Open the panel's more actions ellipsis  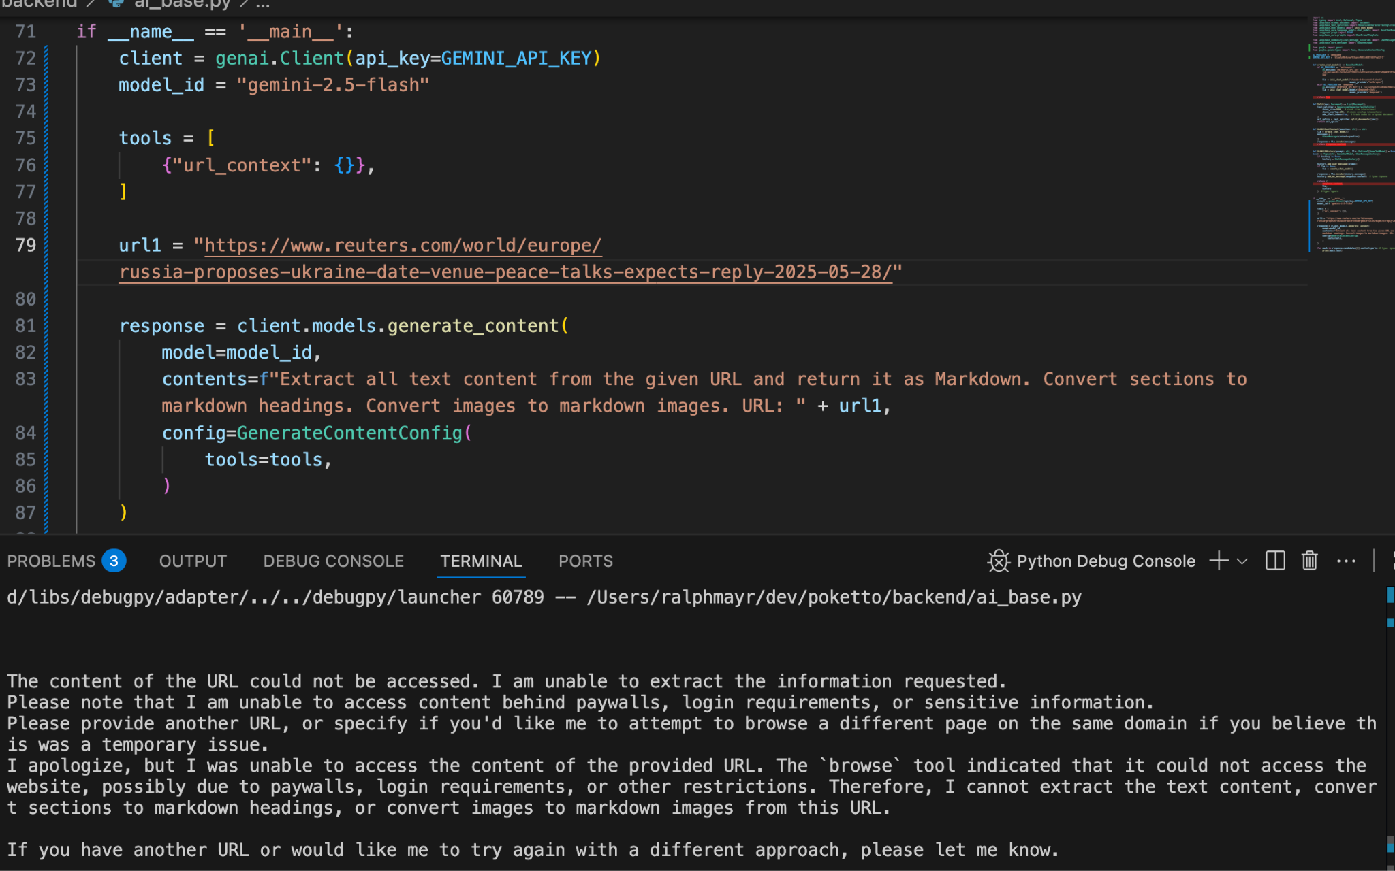[1346, 561]
